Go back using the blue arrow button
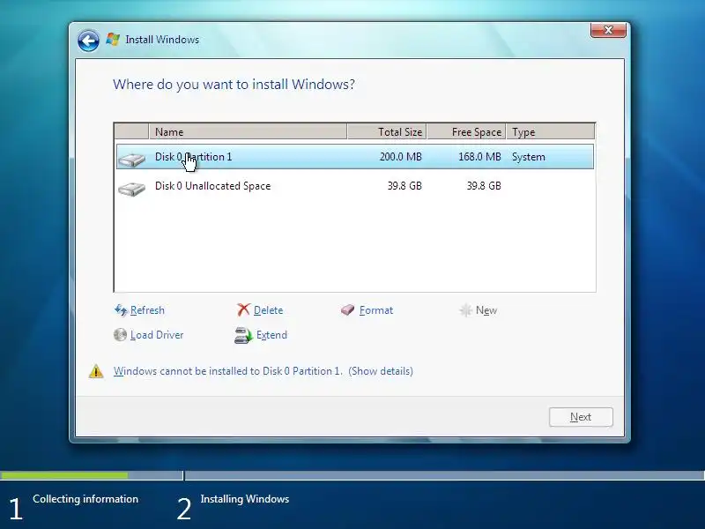The height and width of the screenshot is (529, 705). point(88,41)
